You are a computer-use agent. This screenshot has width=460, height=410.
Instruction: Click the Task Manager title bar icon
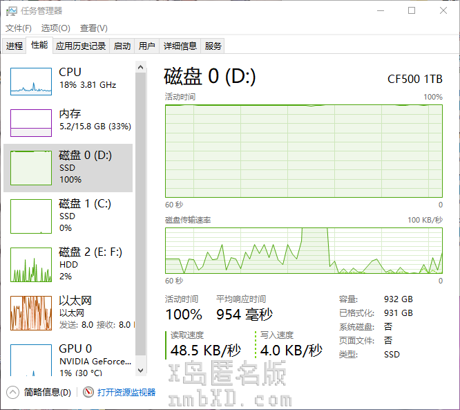11,10
